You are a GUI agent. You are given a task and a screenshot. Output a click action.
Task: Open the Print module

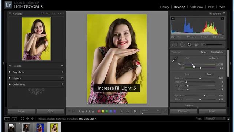coord(211,7)
